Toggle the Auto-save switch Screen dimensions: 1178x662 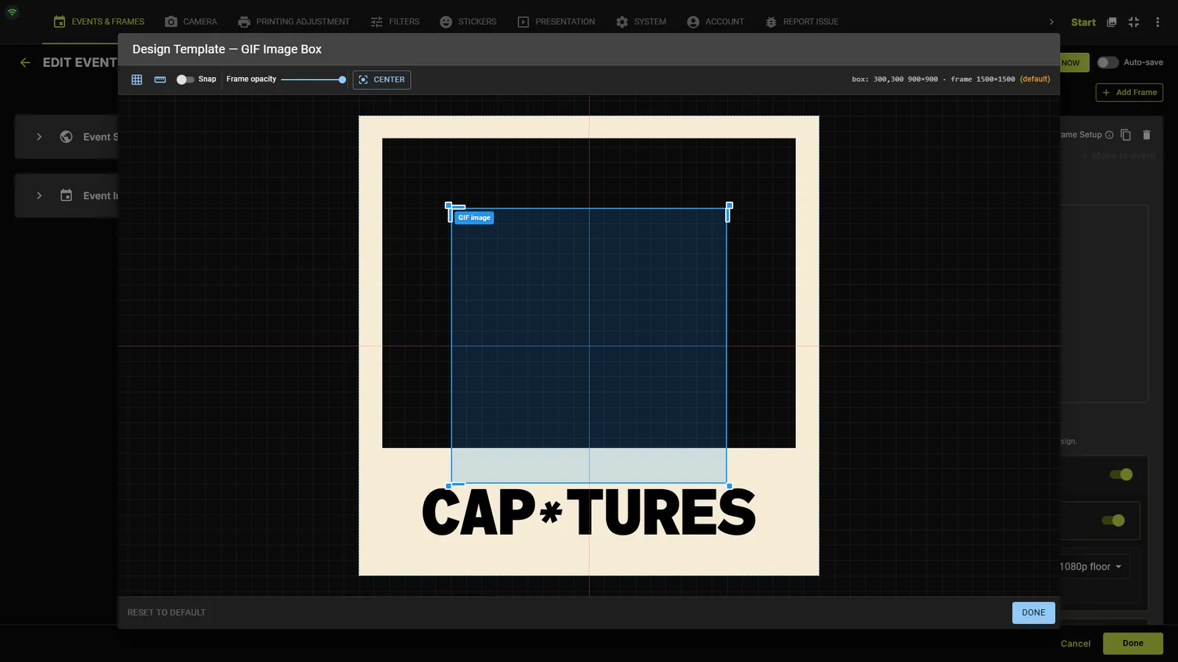point(1107,63)
